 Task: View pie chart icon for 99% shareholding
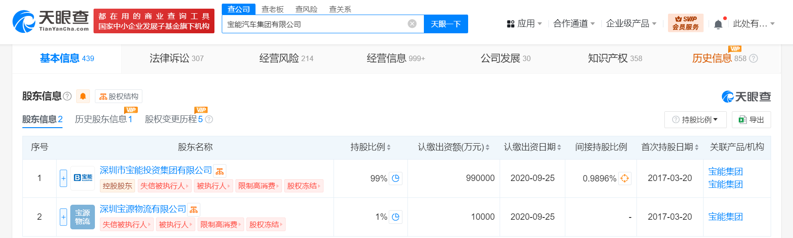[396, 178]
